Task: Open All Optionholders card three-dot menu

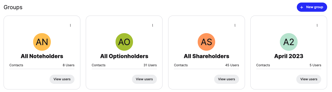Action: [153, 25]
